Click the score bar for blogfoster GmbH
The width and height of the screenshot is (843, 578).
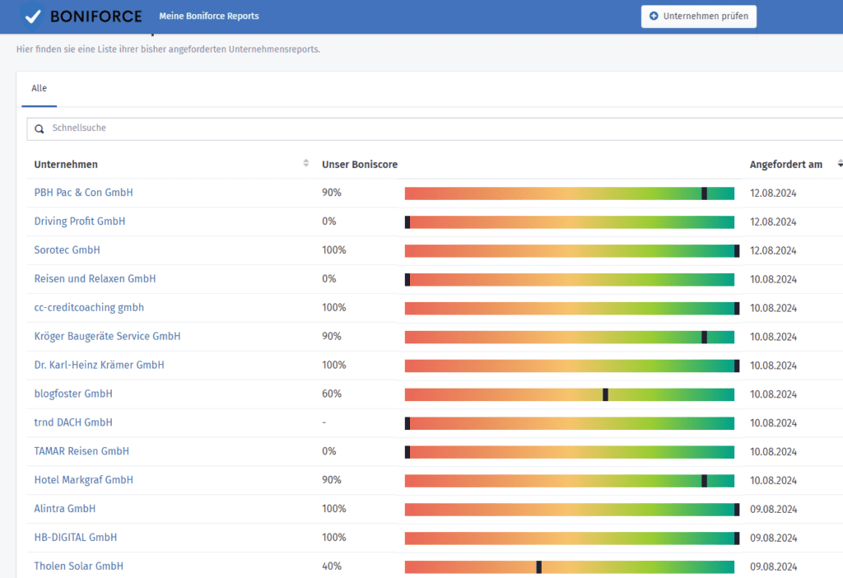coord(570,394)
